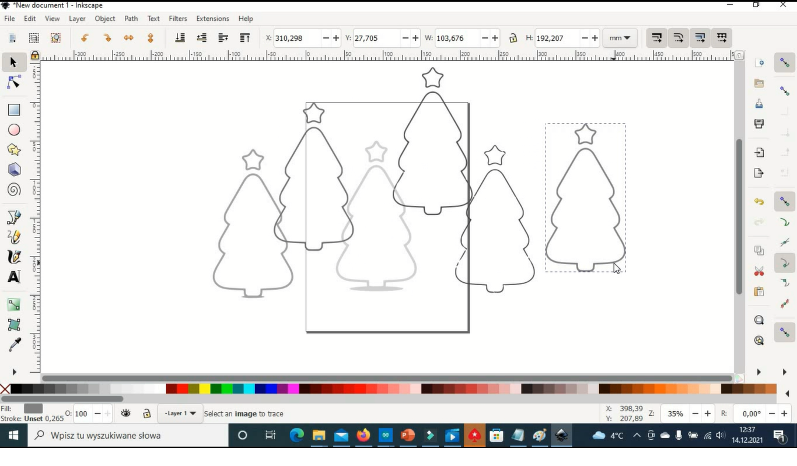Image resolution: width=797 pixels, height=466 pixels.
Task: Select the Node editing tool
Action: 13,83
